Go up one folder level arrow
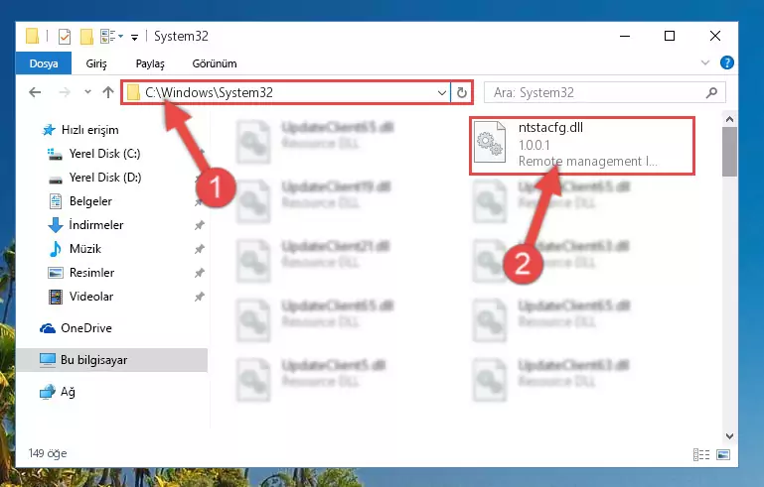This screenshot has width=764, height=487. point(108,92)
